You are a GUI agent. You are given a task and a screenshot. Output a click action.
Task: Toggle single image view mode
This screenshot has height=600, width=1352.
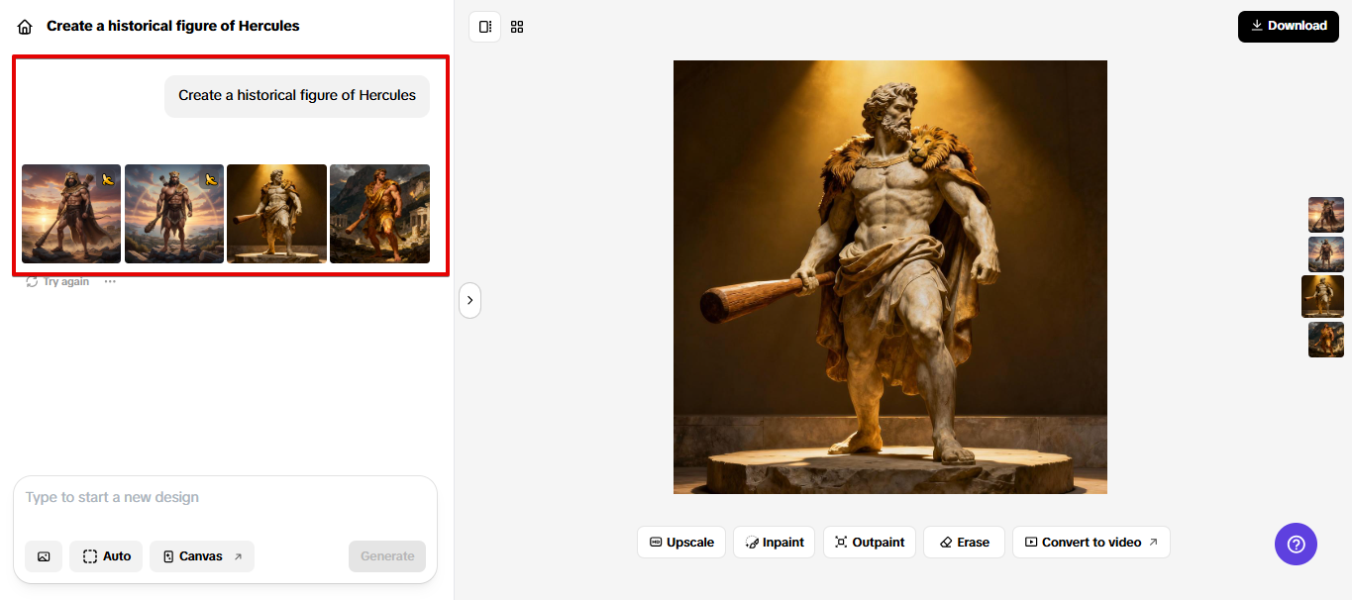484,27
